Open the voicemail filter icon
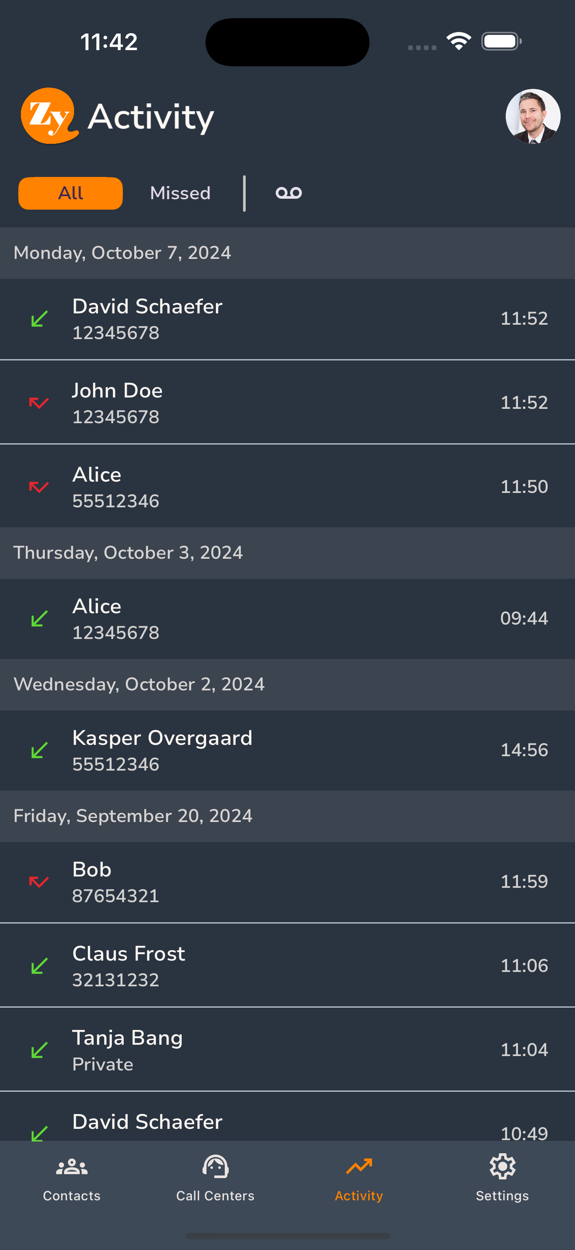Image resolution: width=575 pixels, height=1250 pixels. point(288,193)
